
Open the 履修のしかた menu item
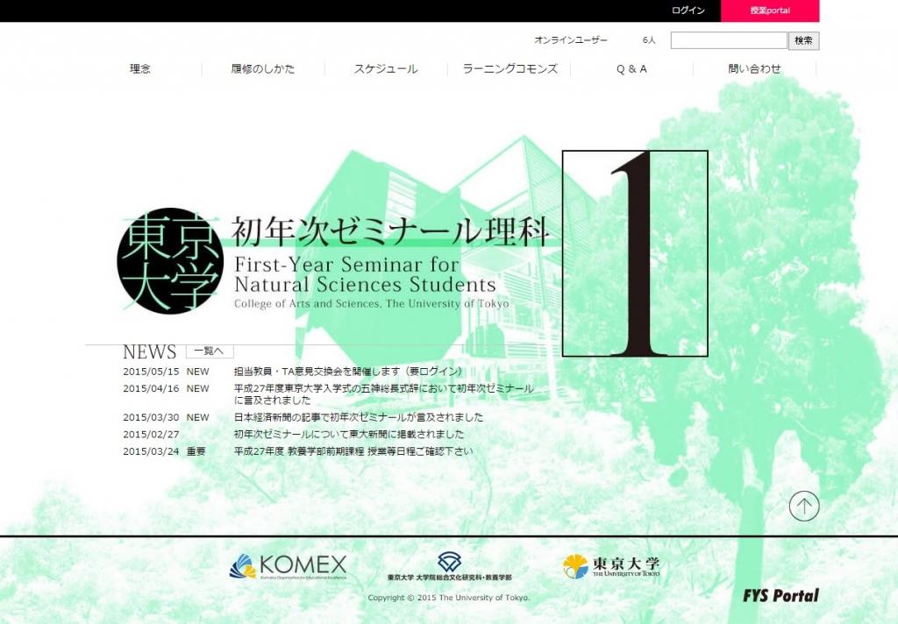click(x=263, y=69)
